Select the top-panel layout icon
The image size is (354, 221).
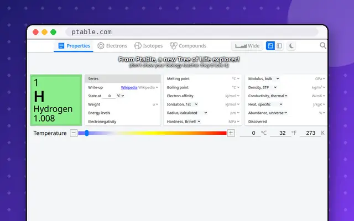[x=270, y=46]
